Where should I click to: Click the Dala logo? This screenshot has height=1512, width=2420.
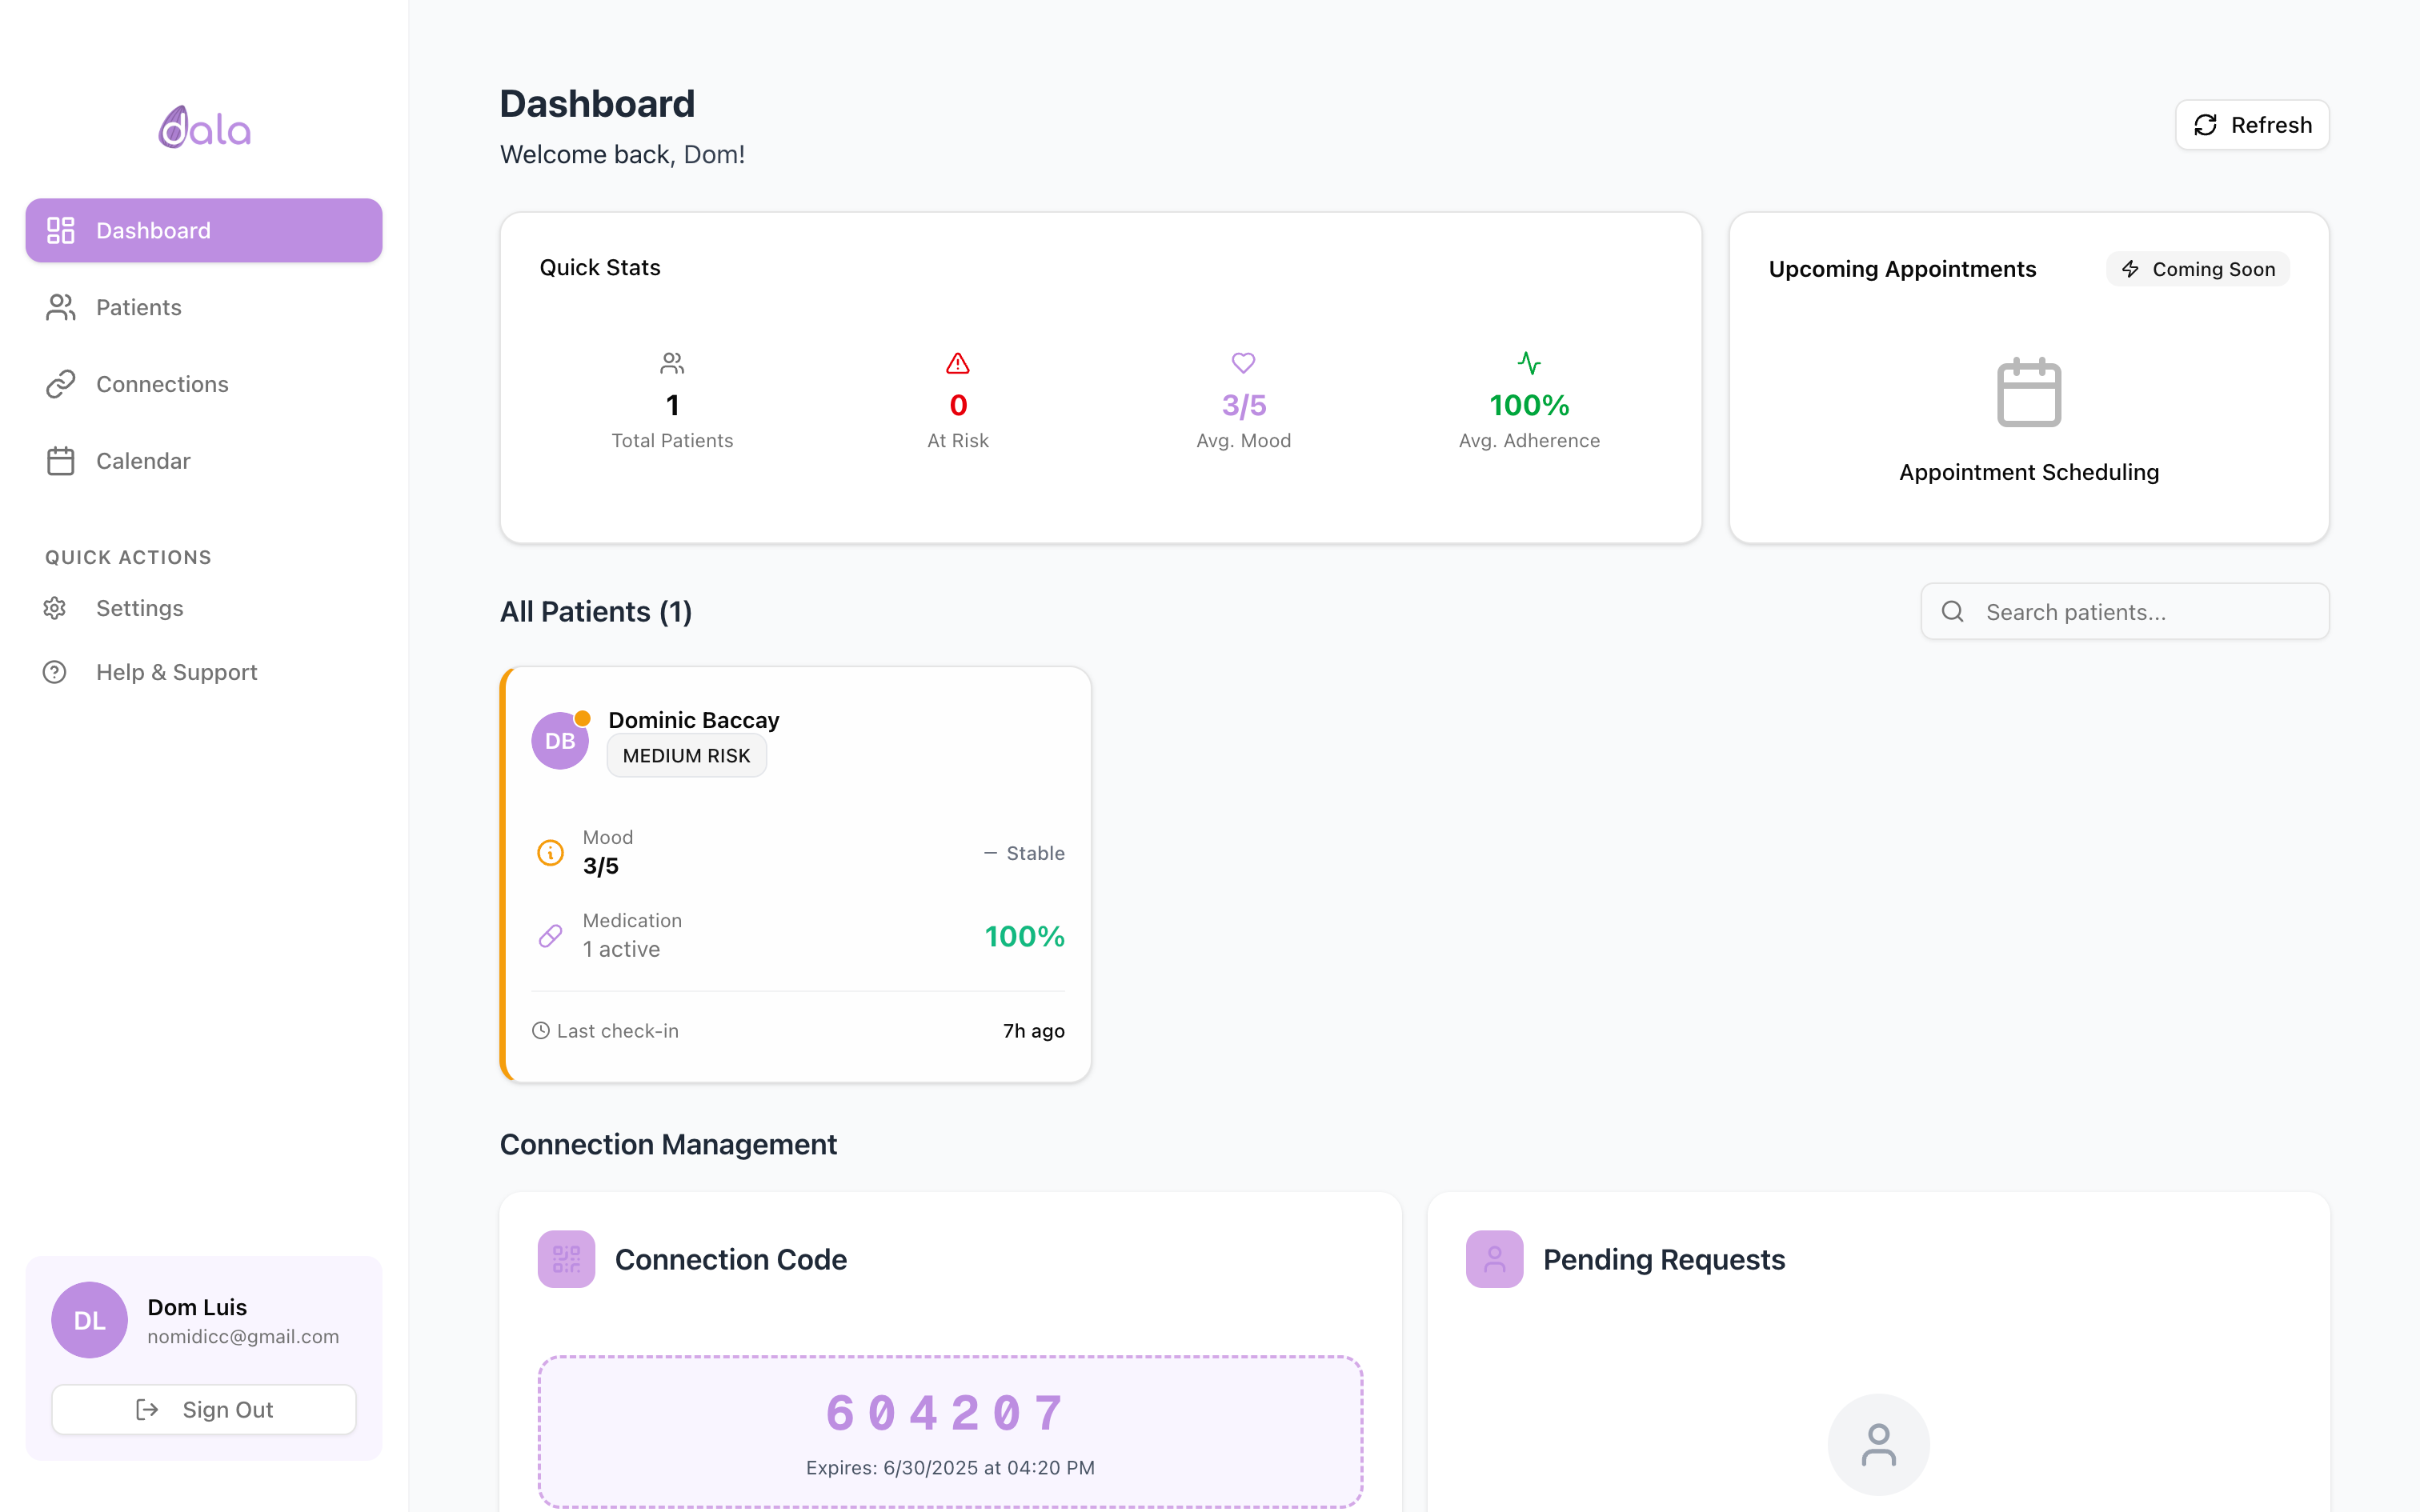click(x=203, y=126)
